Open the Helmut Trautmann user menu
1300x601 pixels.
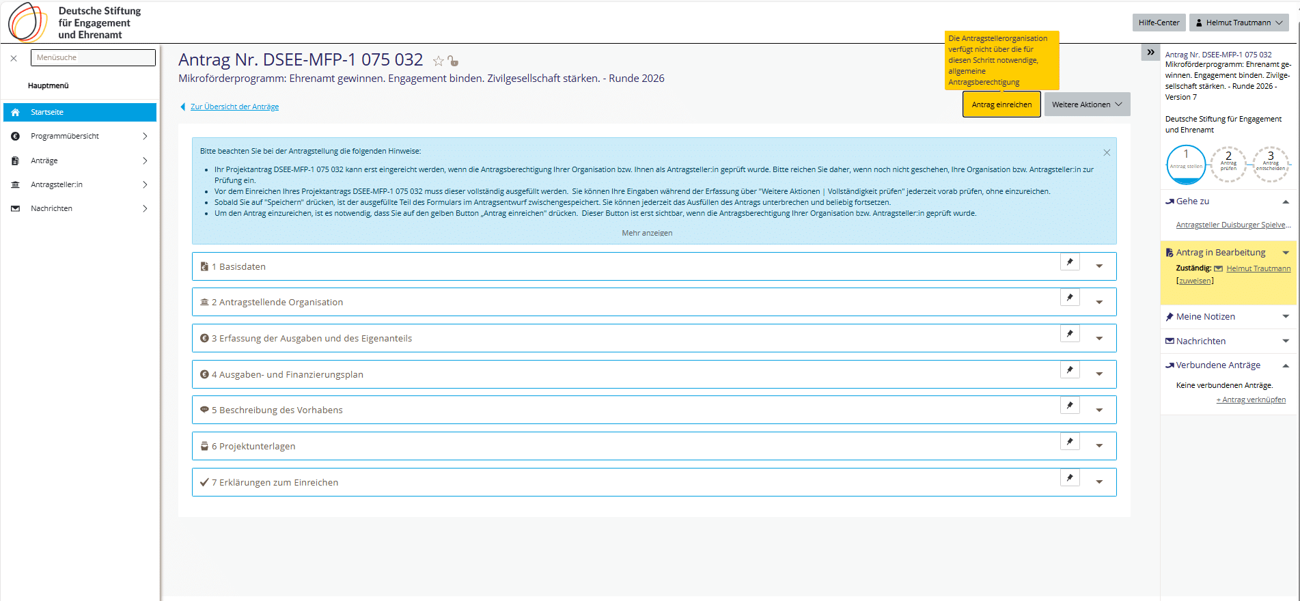(x=1239, y=23)
